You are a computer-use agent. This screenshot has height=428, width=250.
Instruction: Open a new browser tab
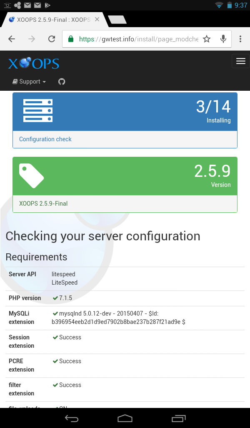(117, 20)
